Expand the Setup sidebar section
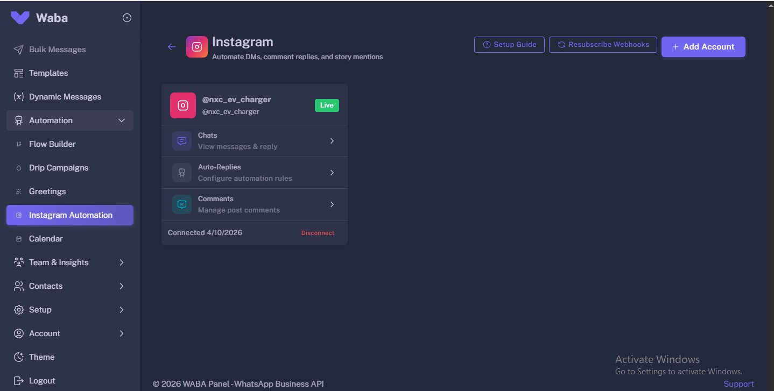Image resolution: width=774 pixels, height=391 pixels. 122,309
